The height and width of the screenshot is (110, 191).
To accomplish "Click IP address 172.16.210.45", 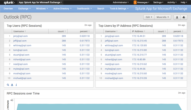I will [139, 41].
